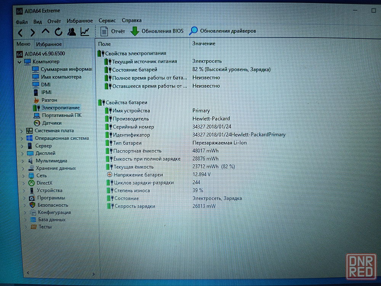Click the Up level arrow icon
Image resolution: width=381 pixels, height=286 pixels.
tap(46, 32)
